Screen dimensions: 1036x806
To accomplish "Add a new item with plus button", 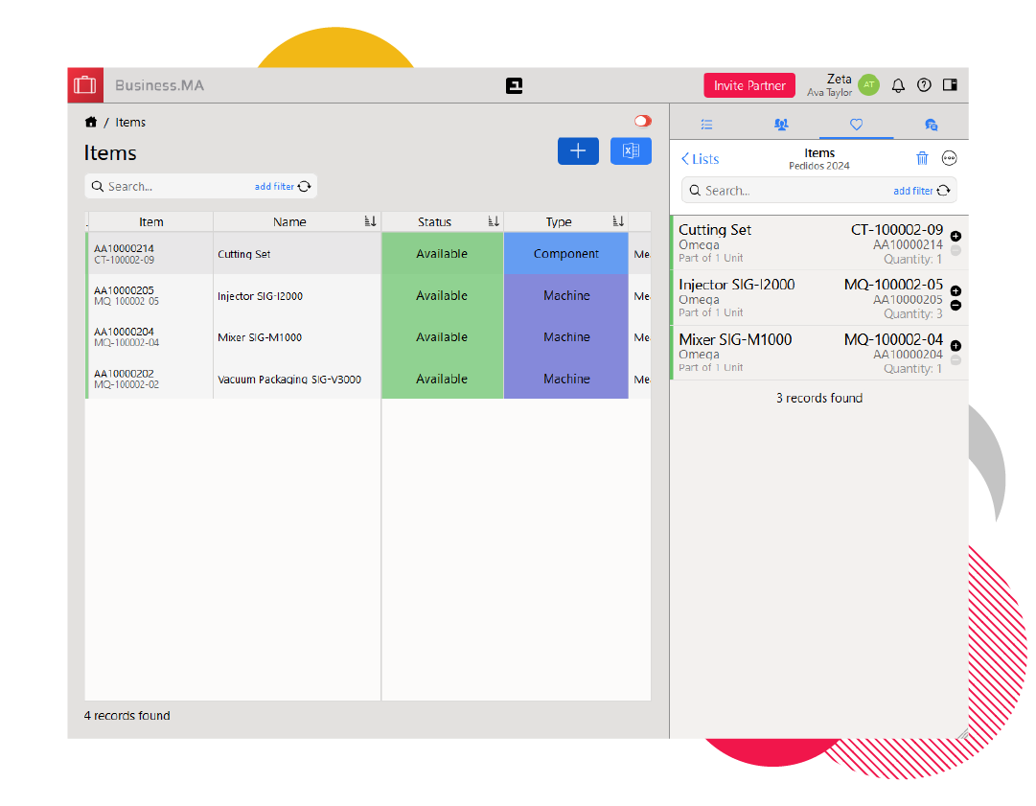I will pyautogui.click(x=578, y=151).
